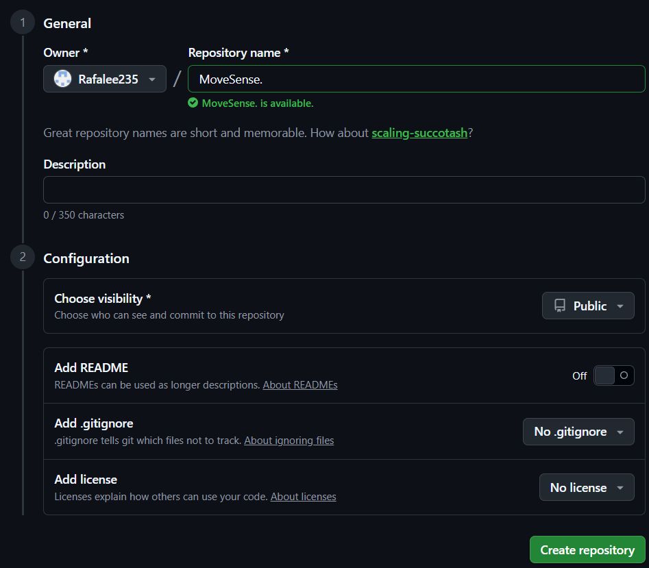Expand the No .gitignore template dropdown

point(578,432)
